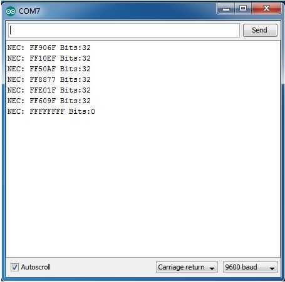
Task: Click the arrow on 9600 baud dropdown
Action: pos(272,268)
